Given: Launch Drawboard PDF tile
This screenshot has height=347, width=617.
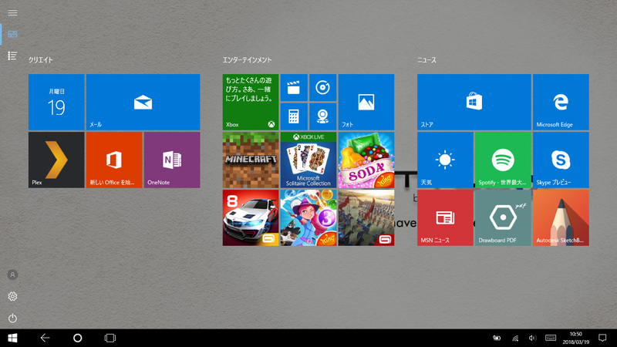Looking at the screenshot, I should pos(503,217).
